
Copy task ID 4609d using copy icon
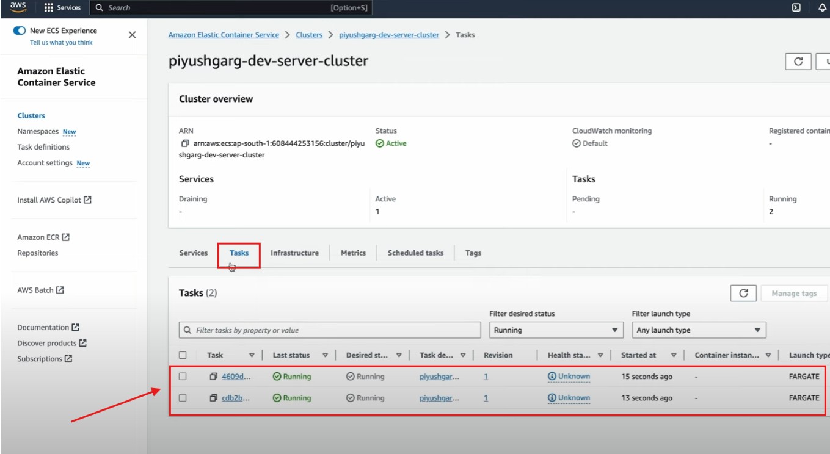213,377
